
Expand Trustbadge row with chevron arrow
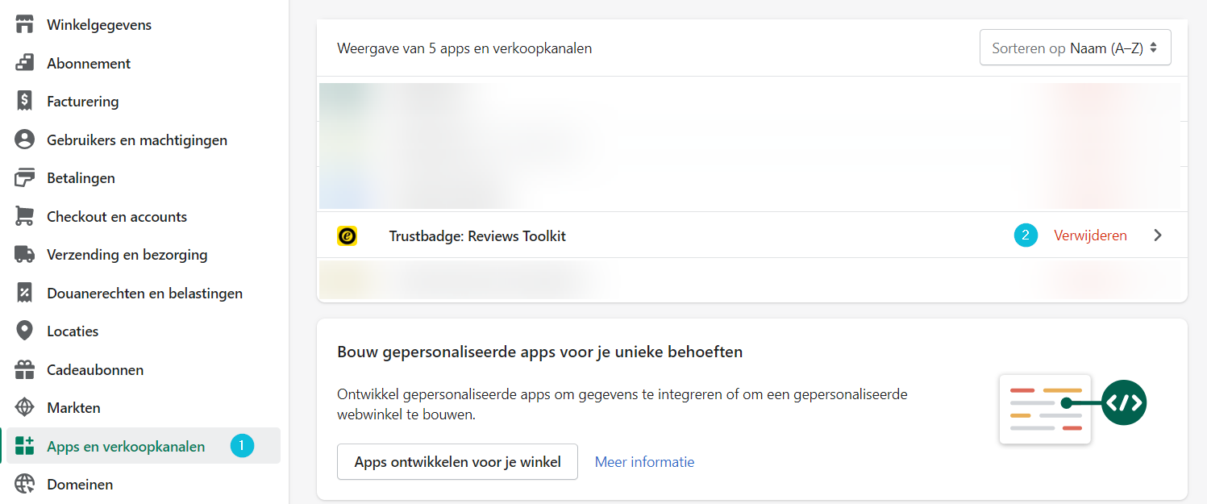tap(1158, 235)
